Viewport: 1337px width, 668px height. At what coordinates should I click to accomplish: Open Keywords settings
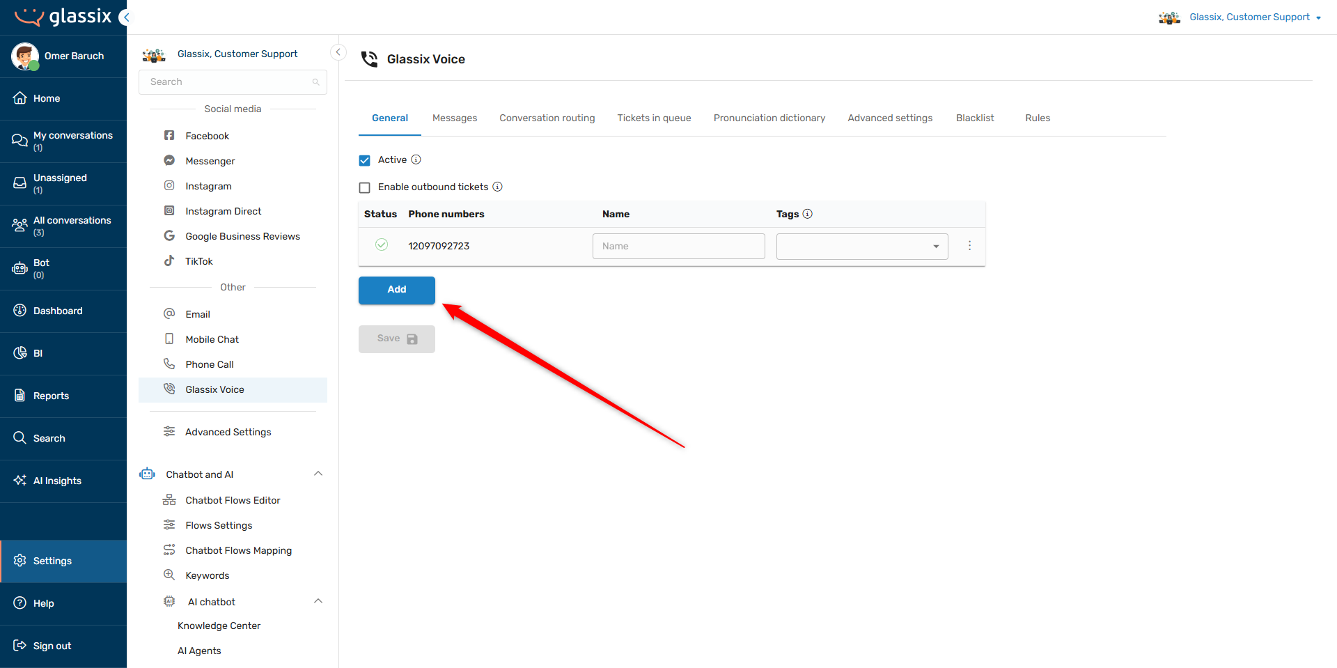(x=233, y=575)
